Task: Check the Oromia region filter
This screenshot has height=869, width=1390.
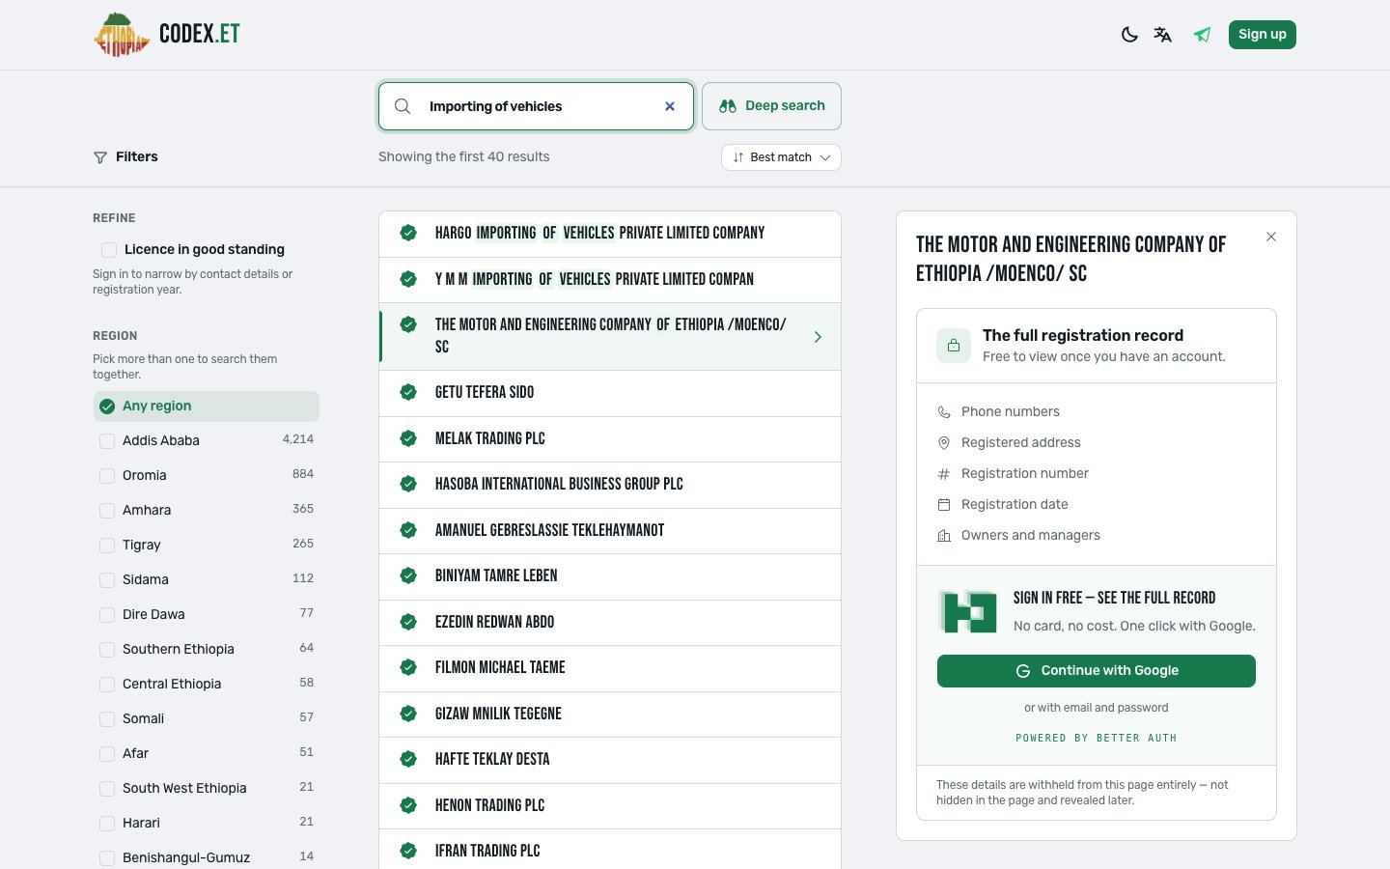Action: tap(107, 476)
